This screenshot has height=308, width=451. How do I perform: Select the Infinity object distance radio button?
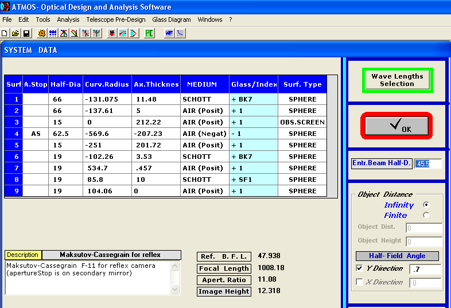coord(426,205)
